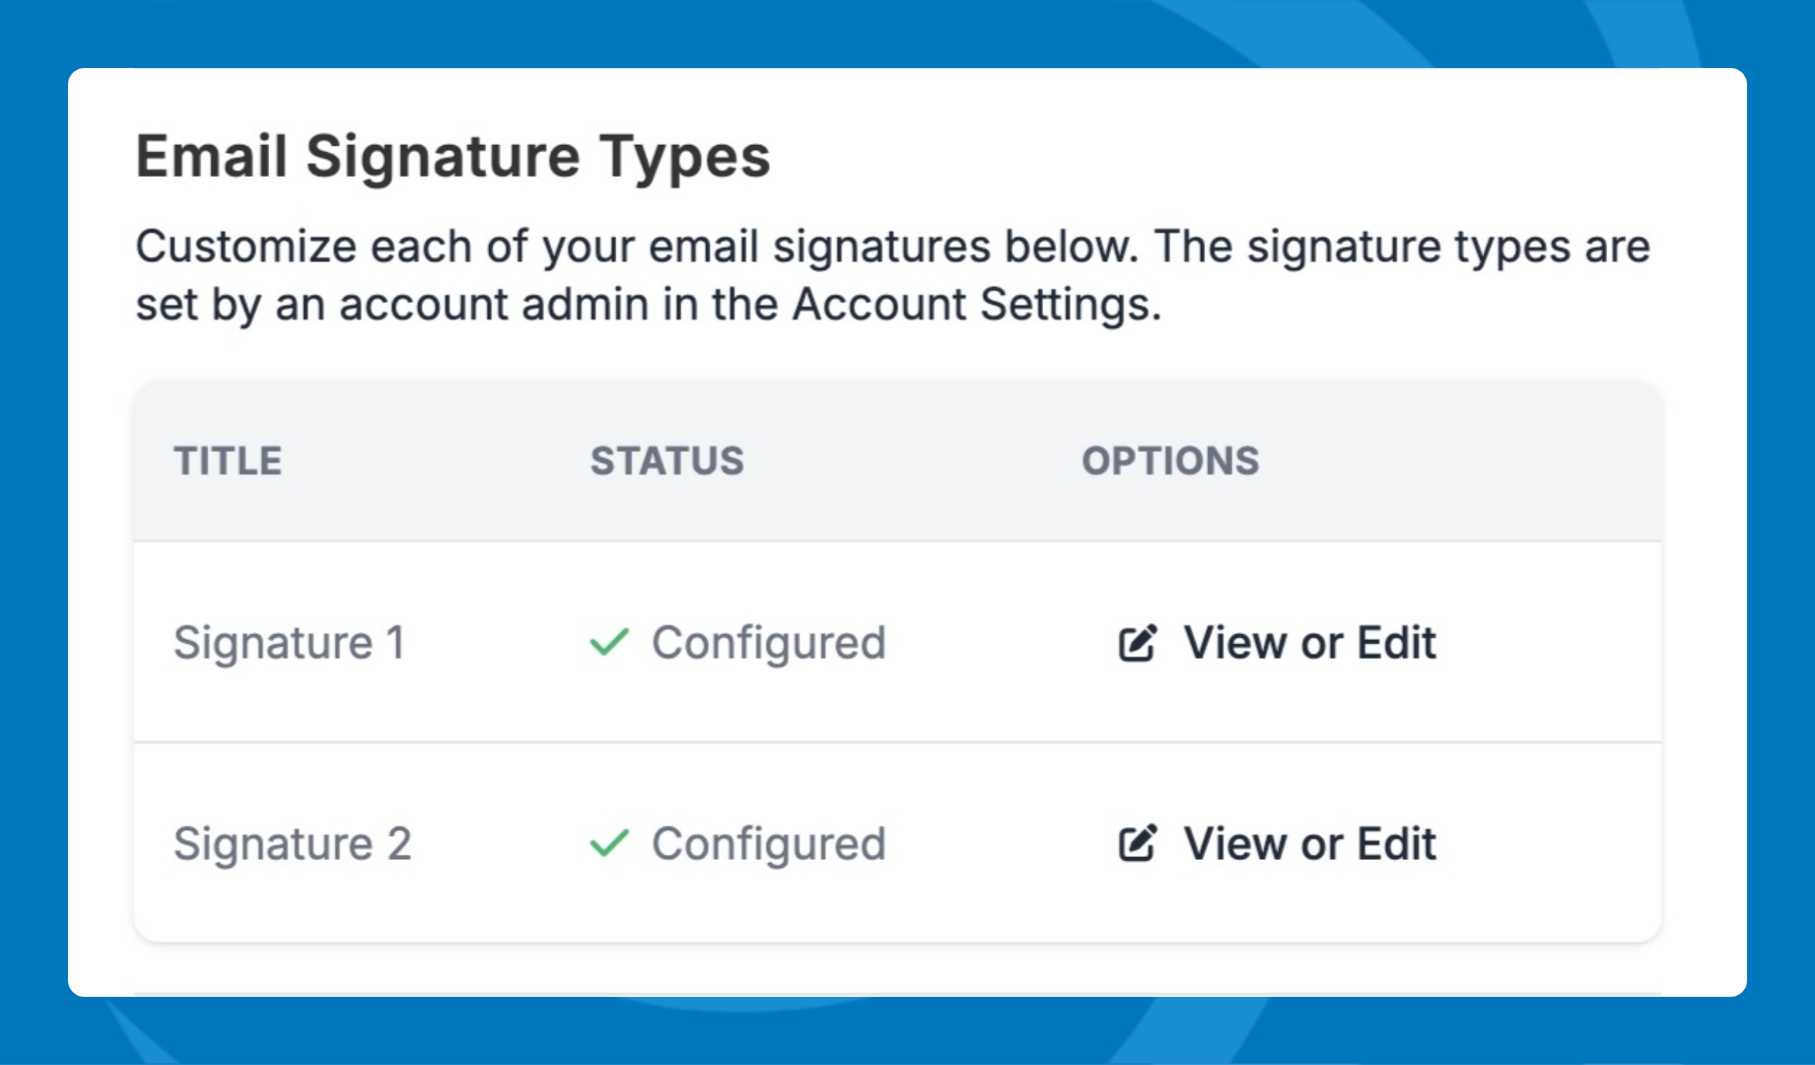Open View or Edit for Signature 2

pos(1308,844)
